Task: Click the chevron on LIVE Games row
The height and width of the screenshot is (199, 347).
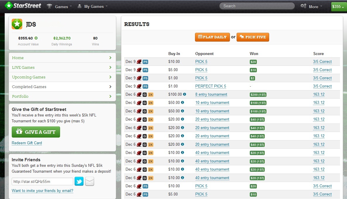Action: coord(110,67)
